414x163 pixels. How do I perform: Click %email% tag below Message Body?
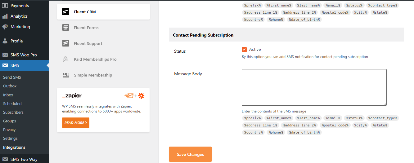(x=333, y=118)
